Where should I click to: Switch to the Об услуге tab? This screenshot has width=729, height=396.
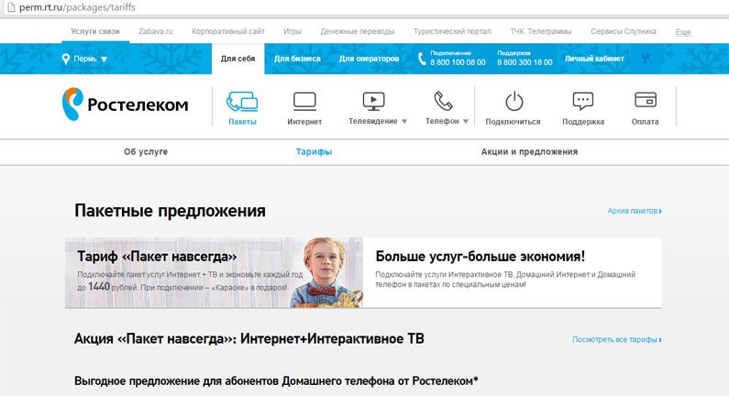click(146, 151)
